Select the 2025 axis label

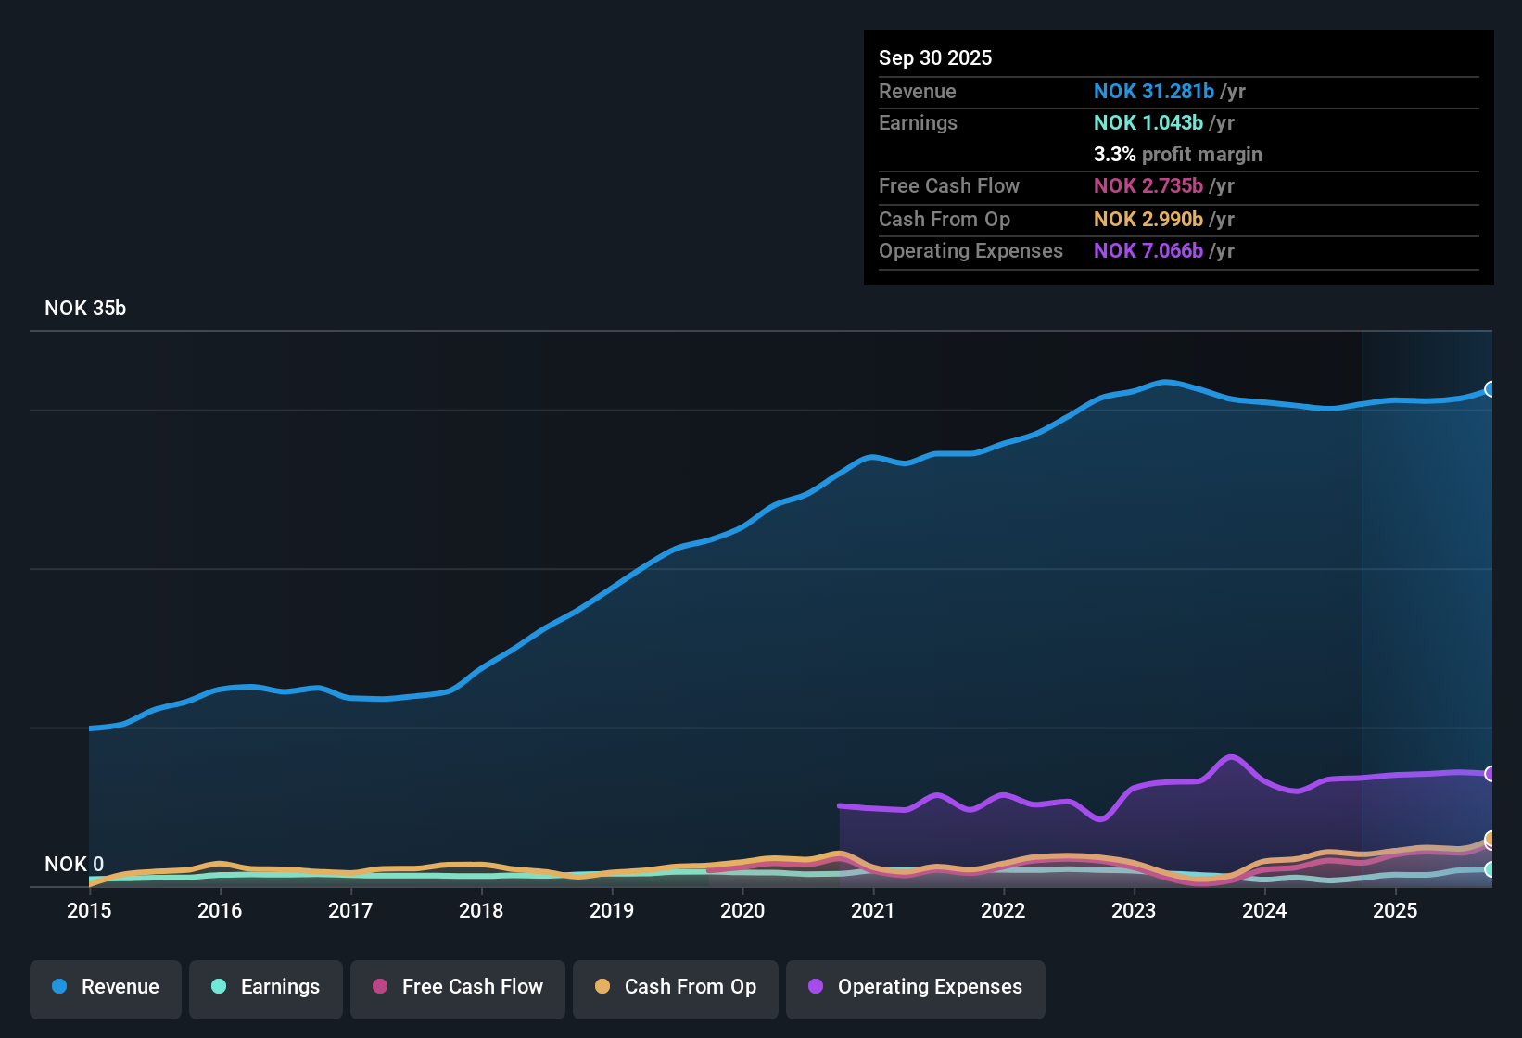click(1396, 911)
